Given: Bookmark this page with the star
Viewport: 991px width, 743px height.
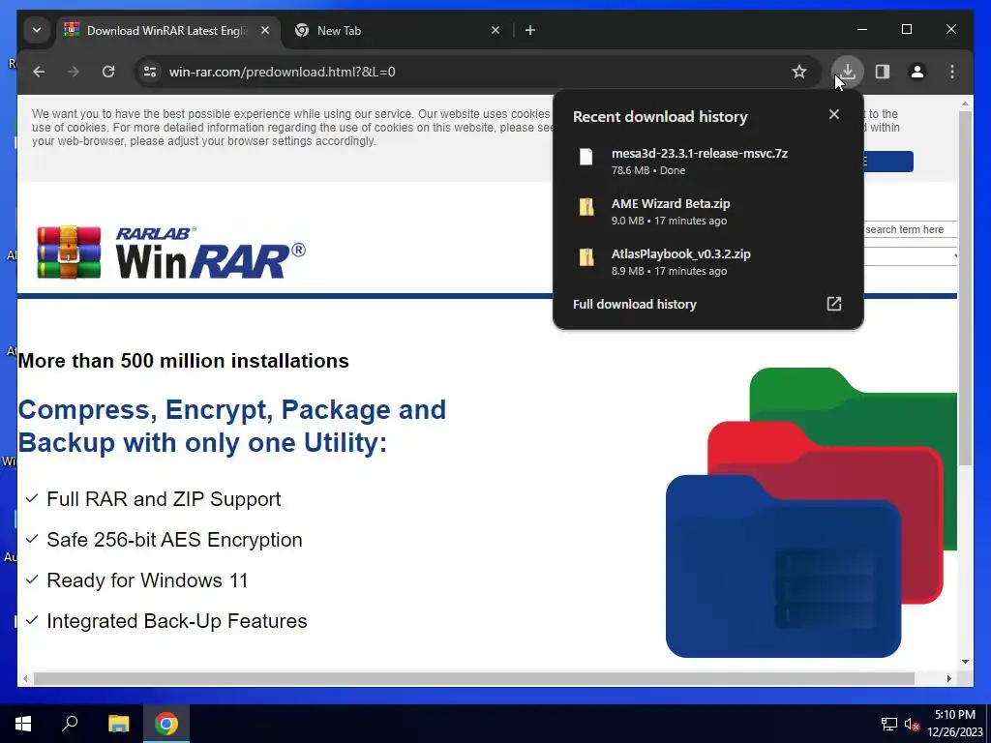Looking at the screenshot, I should pos(799,72).
